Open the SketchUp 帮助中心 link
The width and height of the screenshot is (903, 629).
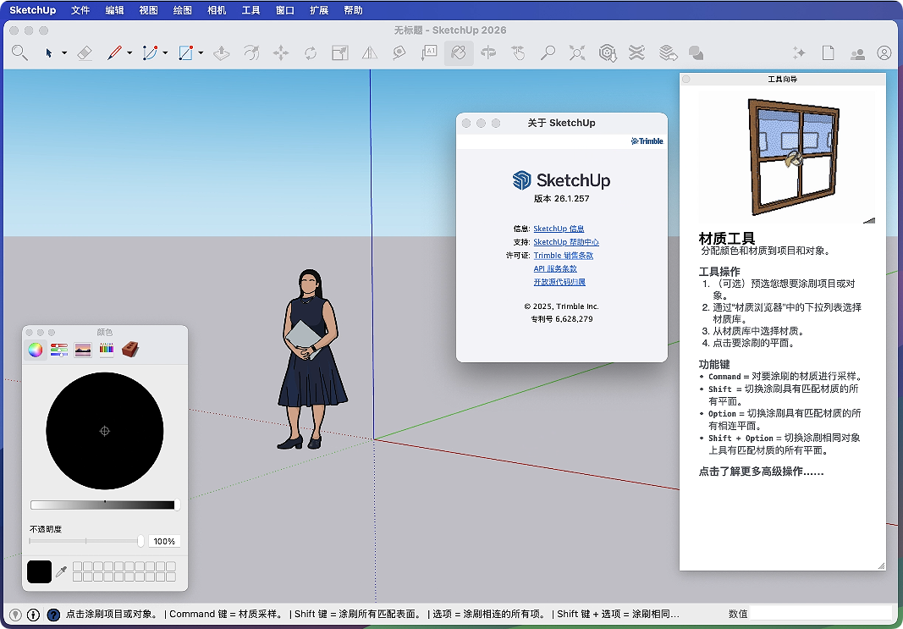[566, 242]
